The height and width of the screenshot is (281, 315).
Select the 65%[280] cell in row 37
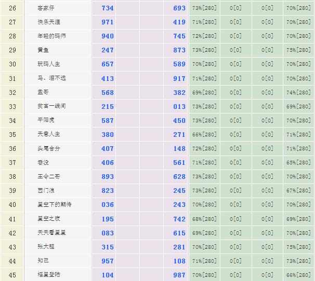(298, 162)
